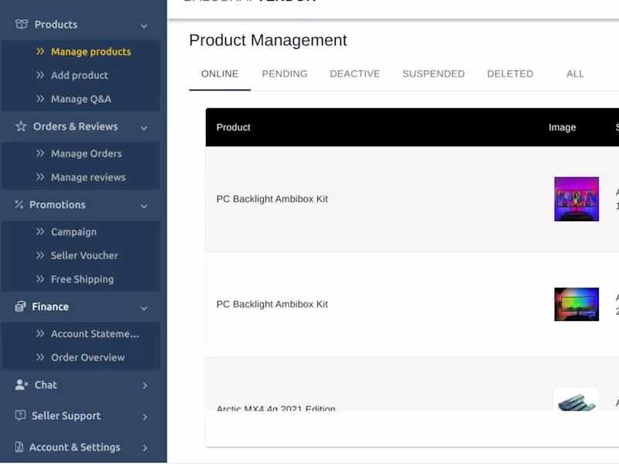619x464 pixels.
Task: Switch to the PENDING tab
Action: [285, 74]
